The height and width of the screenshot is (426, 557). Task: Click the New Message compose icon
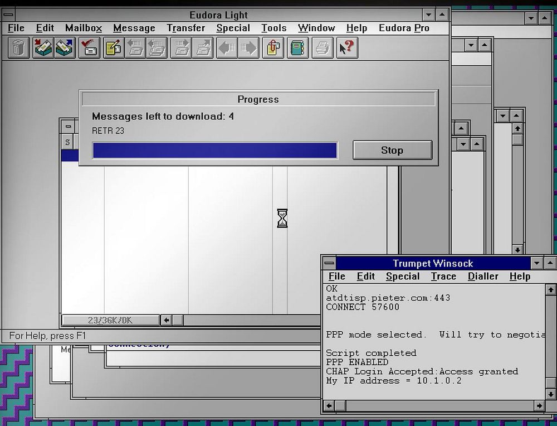point(114,47)
